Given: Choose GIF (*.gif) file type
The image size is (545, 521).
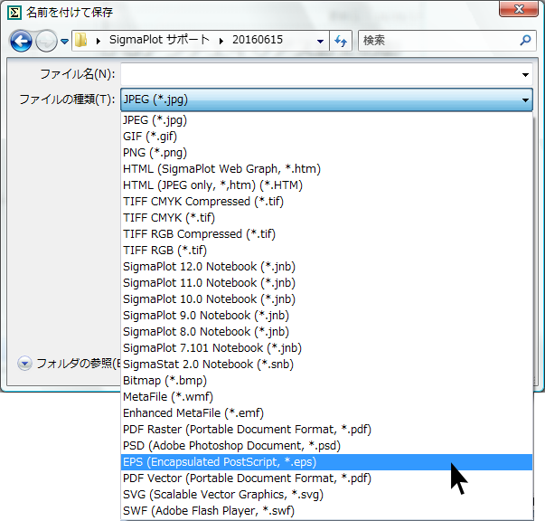Looking at the screenshot, I should point(326,137).
